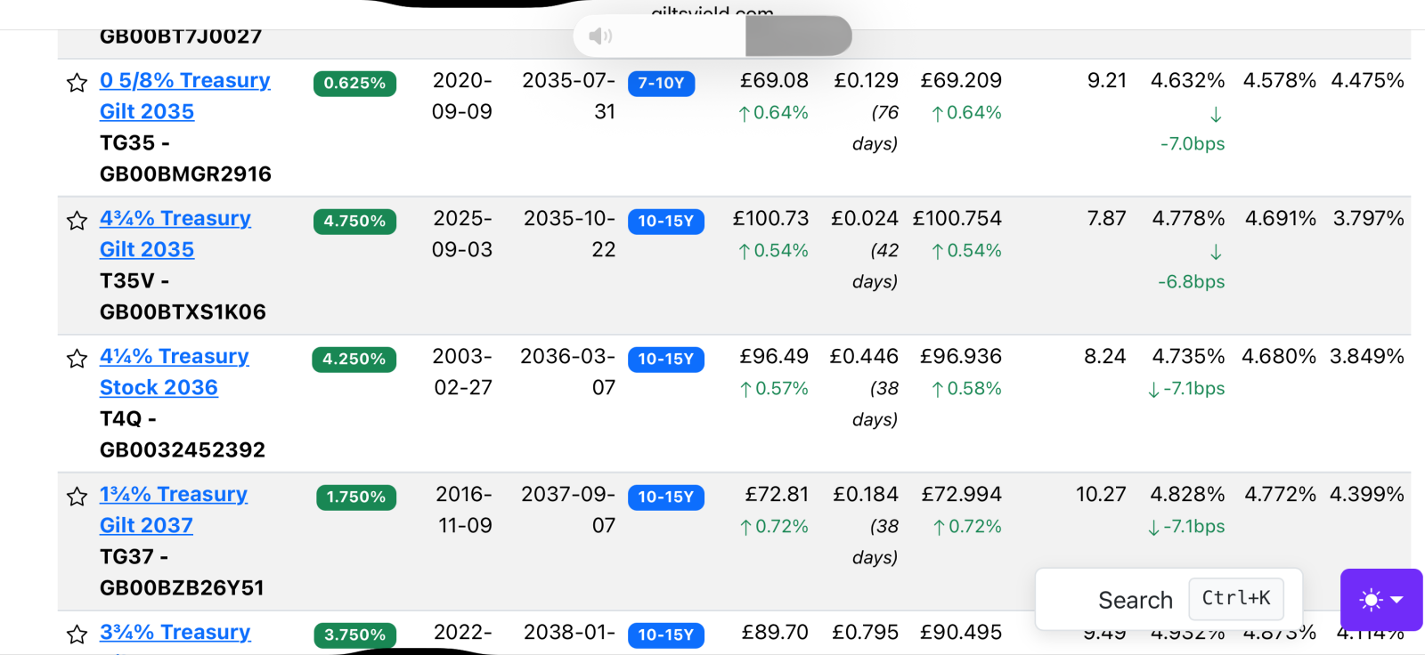Select the 4.750% coupon badge
Viewport: 1425px width, 655px height.
[x=354, y=222]
